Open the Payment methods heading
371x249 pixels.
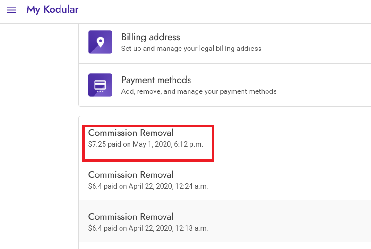pyautogui.click(x=156, y=80)
